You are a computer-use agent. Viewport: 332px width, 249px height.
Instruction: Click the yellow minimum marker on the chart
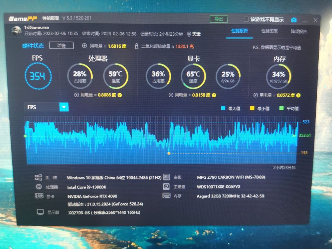[168, 153]
